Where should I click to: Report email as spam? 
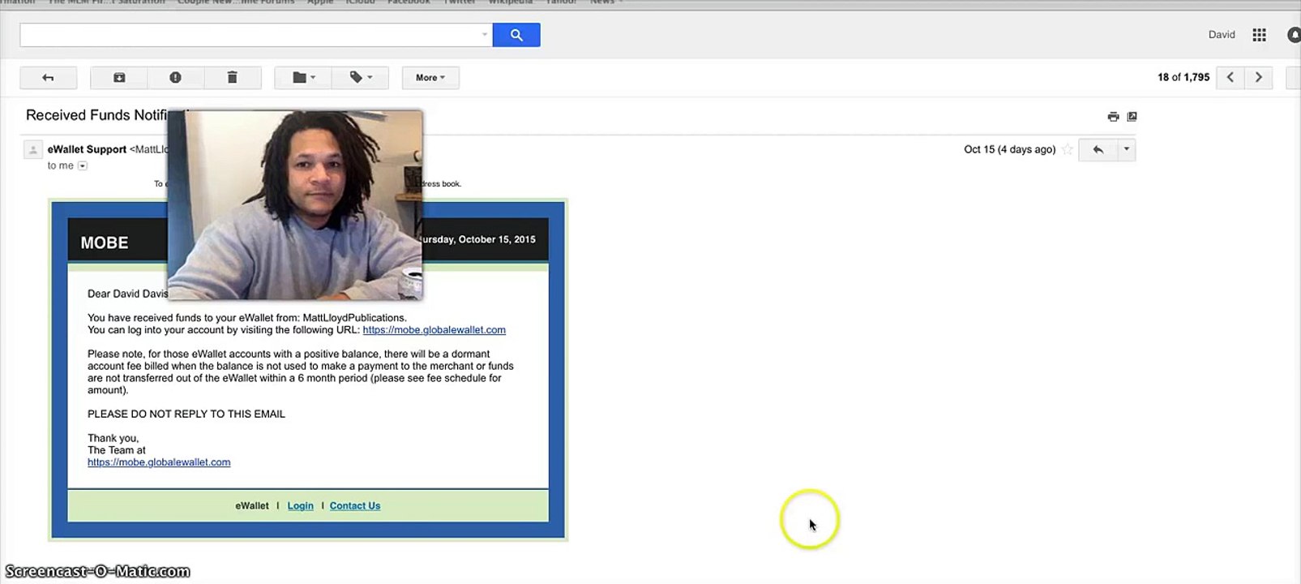click(x=175, y=78)
